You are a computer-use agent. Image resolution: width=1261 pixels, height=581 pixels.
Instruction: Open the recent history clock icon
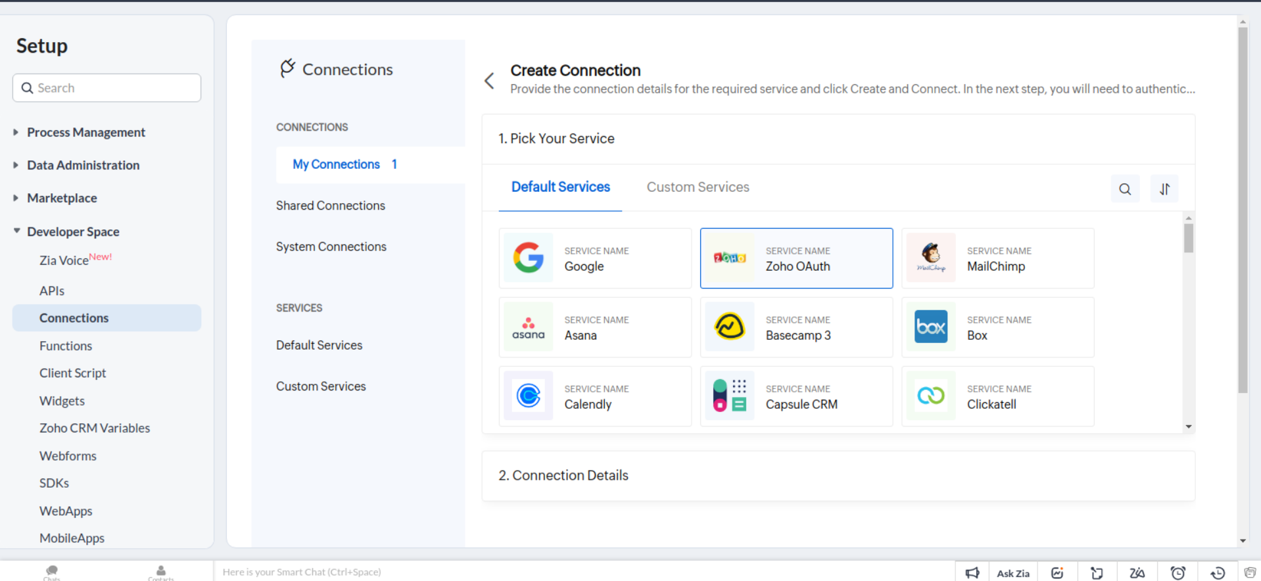[x=1218, y=572]
